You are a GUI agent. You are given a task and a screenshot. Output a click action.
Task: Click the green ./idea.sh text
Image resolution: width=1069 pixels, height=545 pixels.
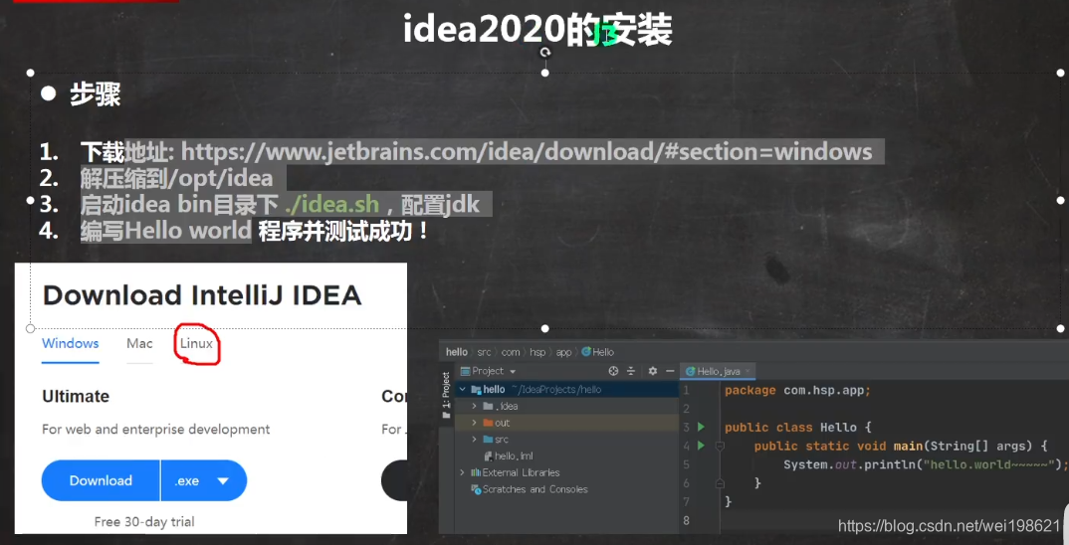tap(331, 204)
